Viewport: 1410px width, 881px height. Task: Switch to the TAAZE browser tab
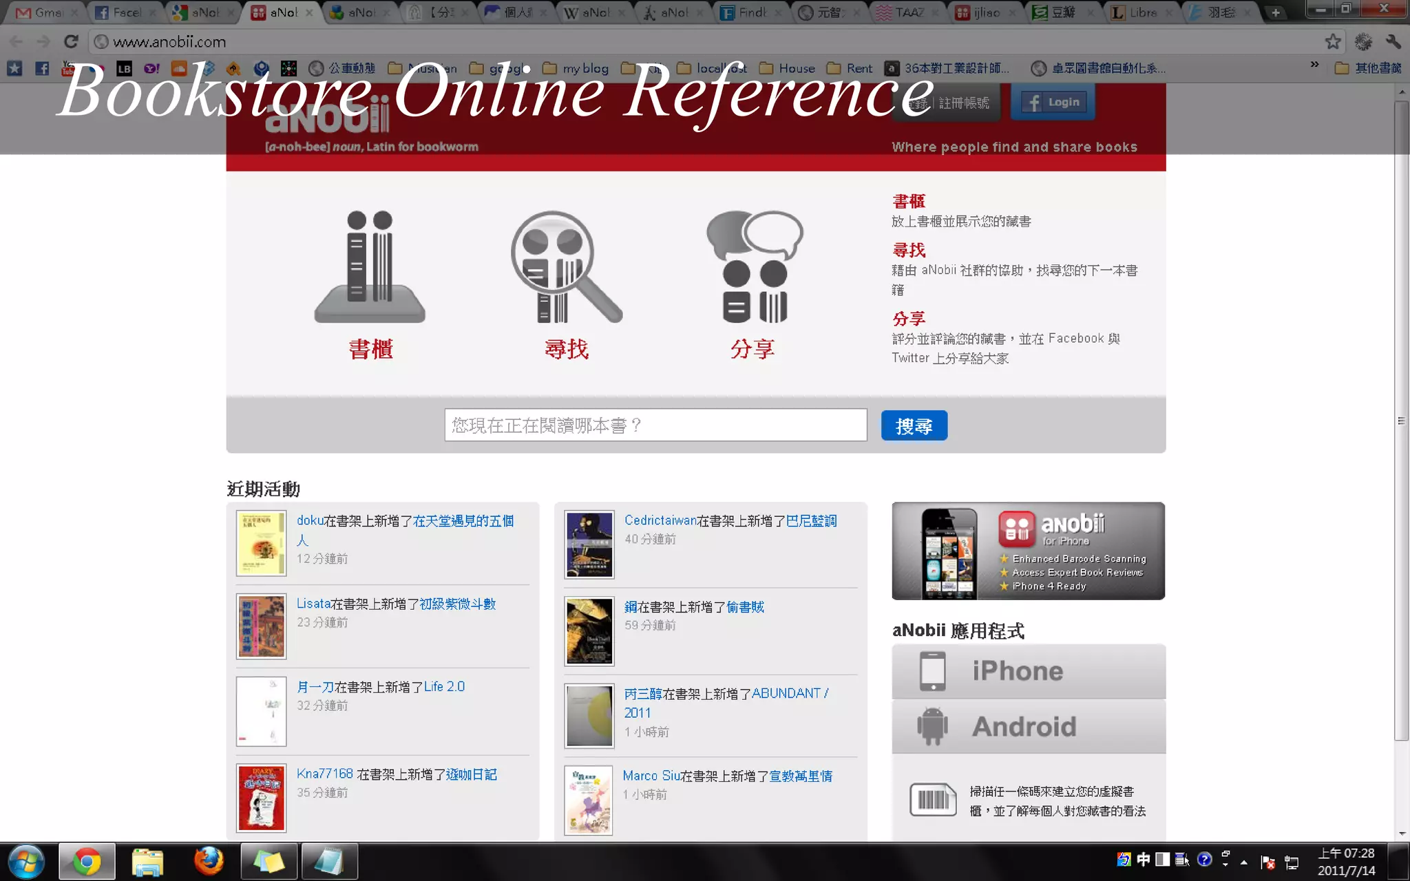tap(909, 12)
